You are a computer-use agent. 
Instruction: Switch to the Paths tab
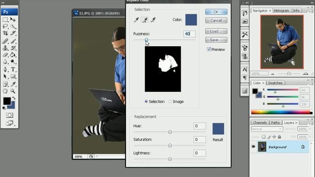coord(275,122)
